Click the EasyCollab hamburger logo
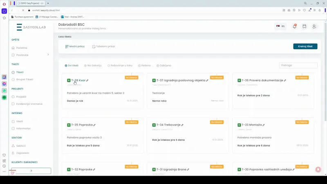The image size is (327, 184). click(x=19, y=27)
